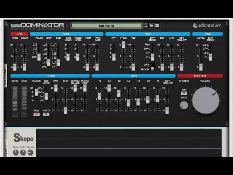The height and width of the screenshot is (175, 233).
Task: Click the red LFO section header
Action: tap(19, 34)
